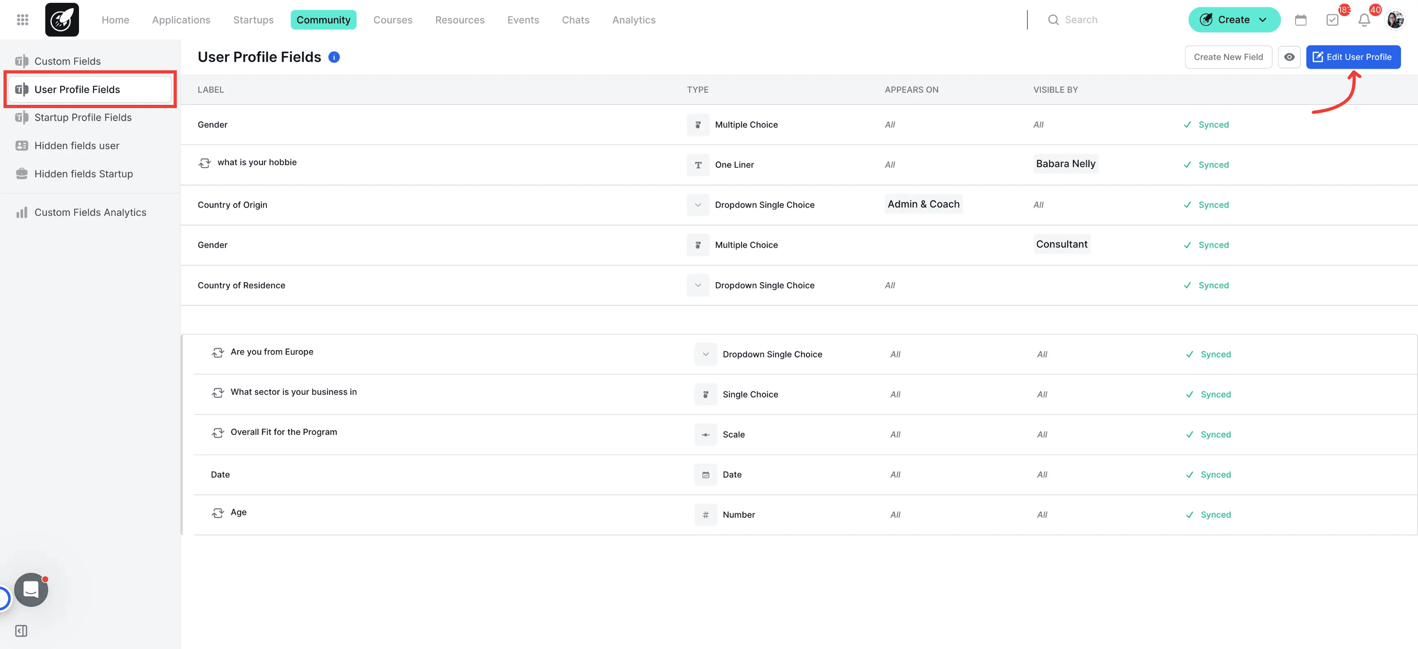This screenshot has height=649, width=1418.
Task: Collapse the sidebar panel icon
Action: pyautogui.click(x=21, y=631)
